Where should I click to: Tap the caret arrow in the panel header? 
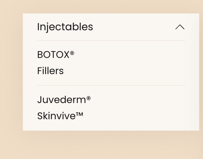pyautogui.click(x=180, y=27)
